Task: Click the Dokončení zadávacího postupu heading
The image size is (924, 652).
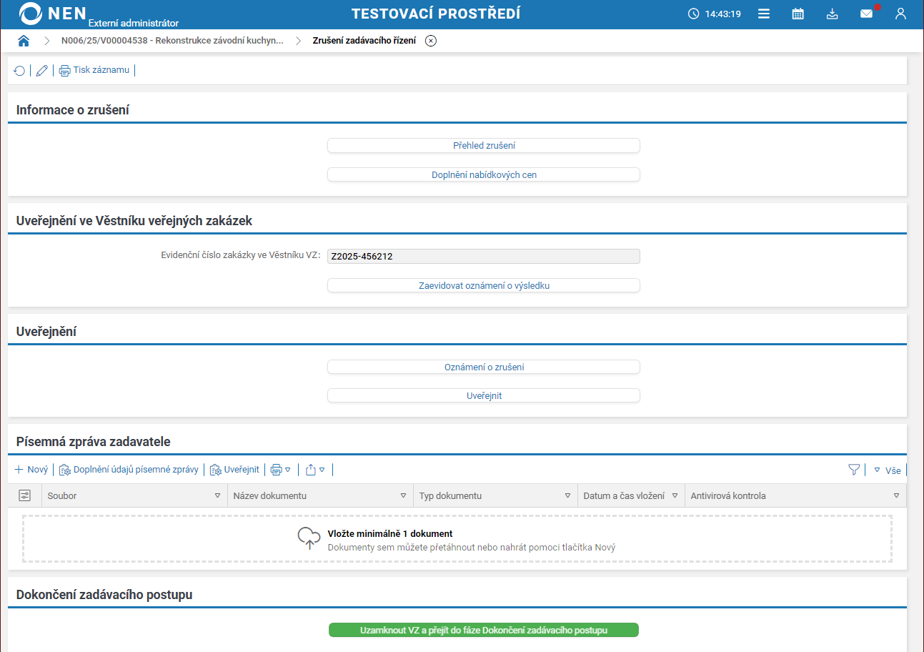Action: (104, 595)
